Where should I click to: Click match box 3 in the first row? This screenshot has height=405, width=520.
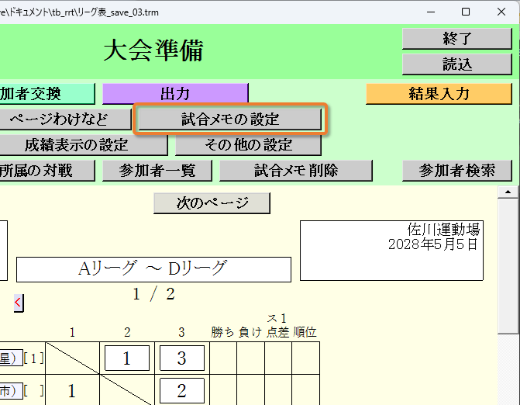coord(182,358)
